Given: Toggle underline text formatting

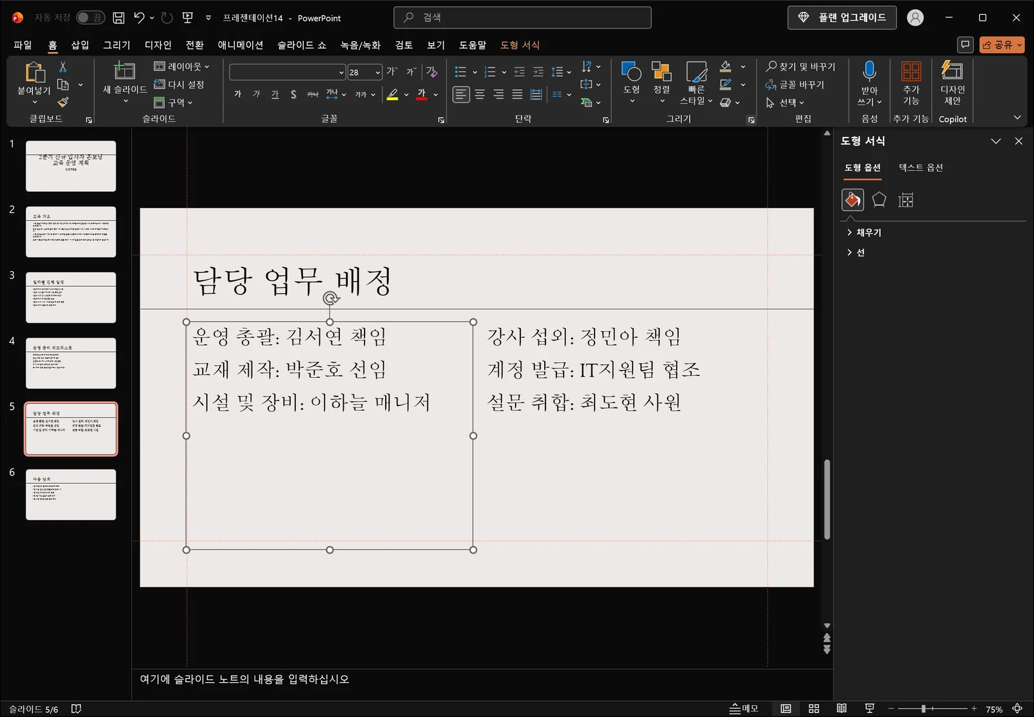Looking at the screenshot, I should (275, 94).
